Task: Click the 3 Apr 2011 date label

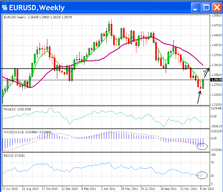Action: coord(108,189)
